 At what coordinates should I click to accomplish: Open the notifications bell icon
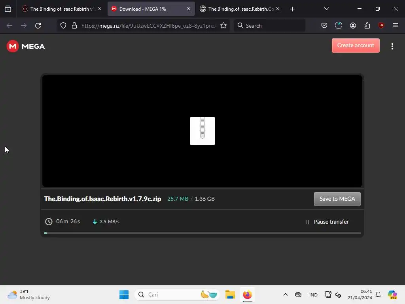click(x=378, y=294)
